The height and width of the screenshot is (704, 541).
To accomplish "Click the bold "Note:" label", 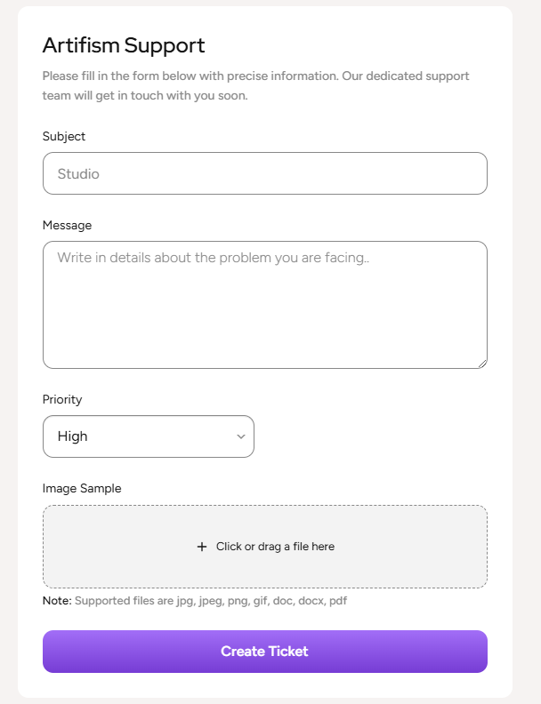I will [x=56, y=601].
